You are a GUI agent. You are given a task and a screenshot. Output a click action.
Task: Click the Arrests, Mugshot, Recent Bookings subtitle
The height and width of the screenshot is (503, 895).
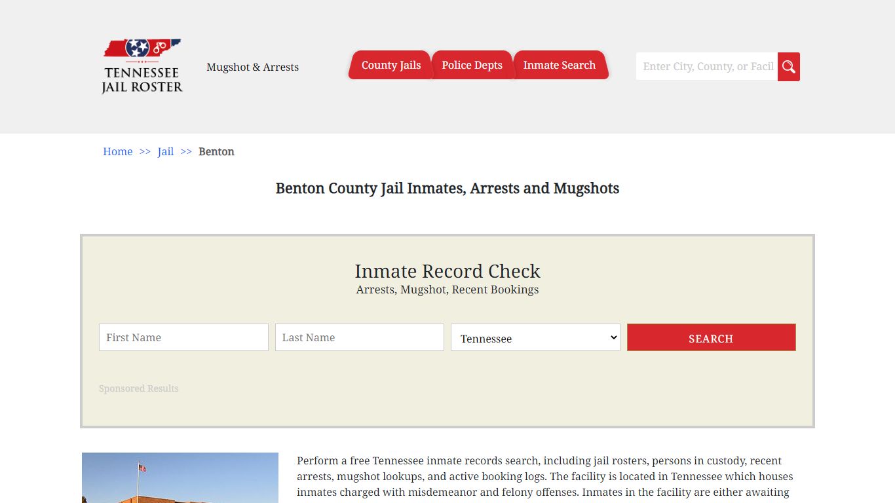tap(447, 289)
